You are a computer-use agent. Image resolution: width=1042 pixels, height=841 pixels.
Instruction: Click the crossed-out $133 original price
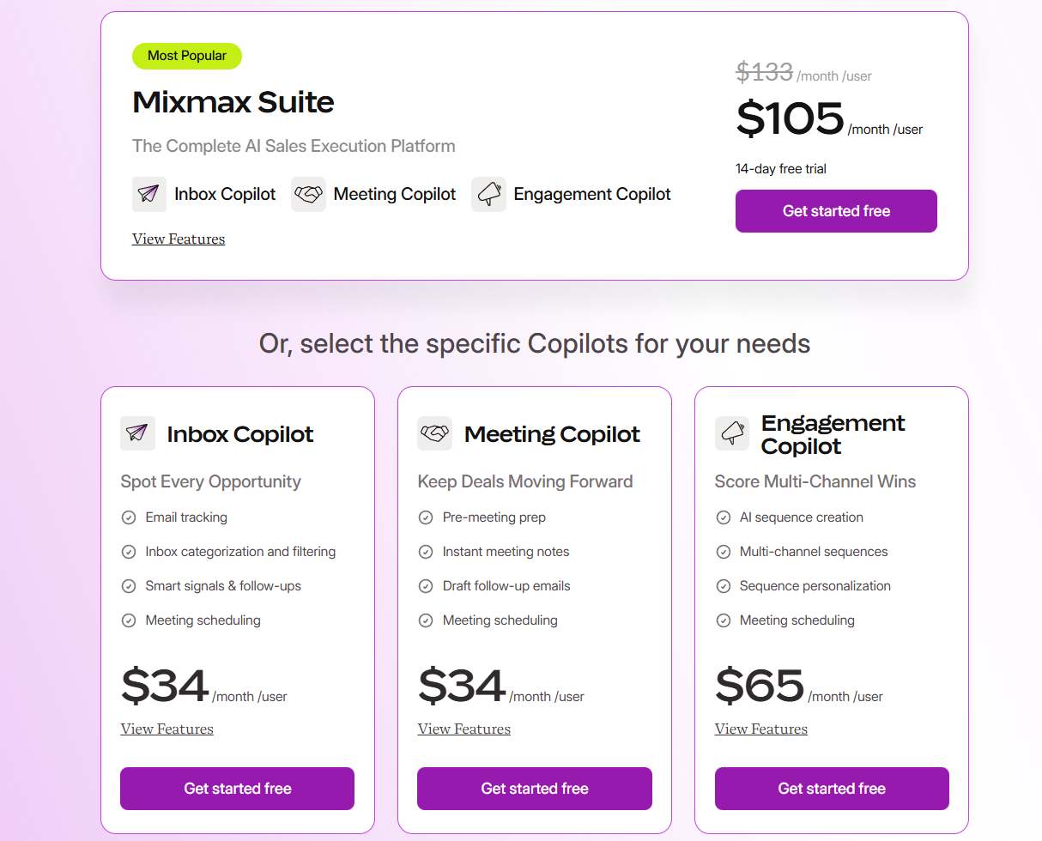pos(763,72)
